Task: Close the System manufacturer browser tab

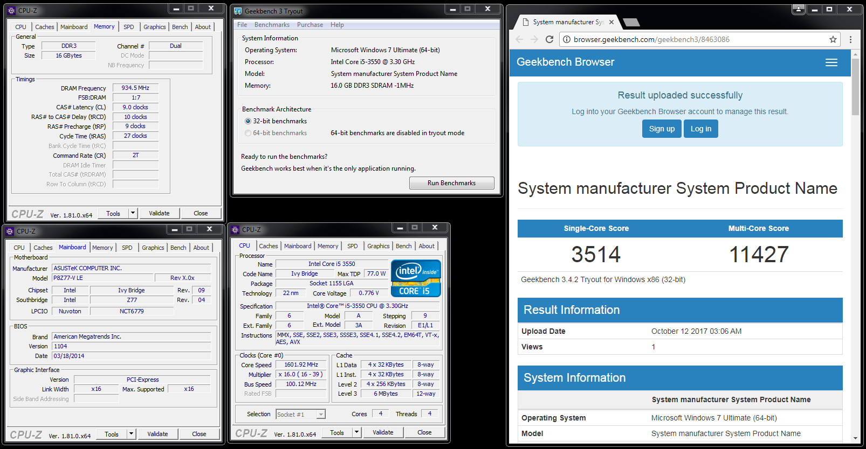Action: (x=611, y=22)
